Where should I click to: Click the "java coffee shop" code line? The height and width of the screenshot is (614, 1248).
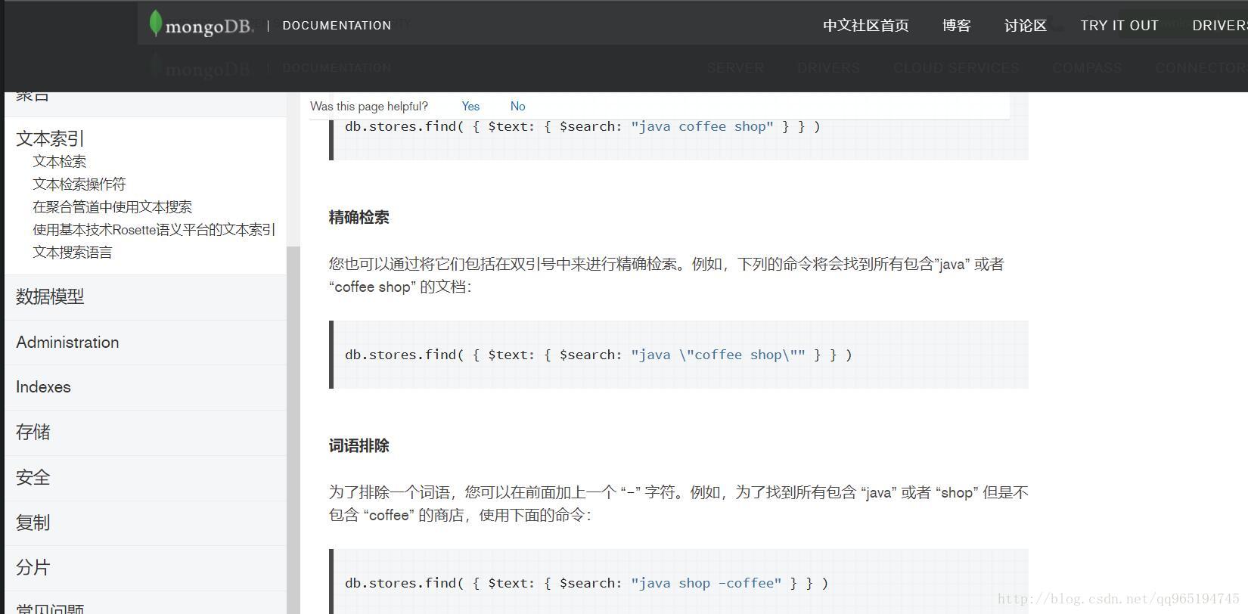[x=582, y=127]
